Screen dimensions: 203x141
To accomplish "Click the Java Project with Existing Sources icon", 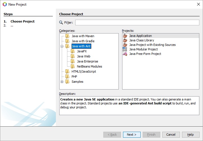I will pyautogui.click(x=125, y=45).
